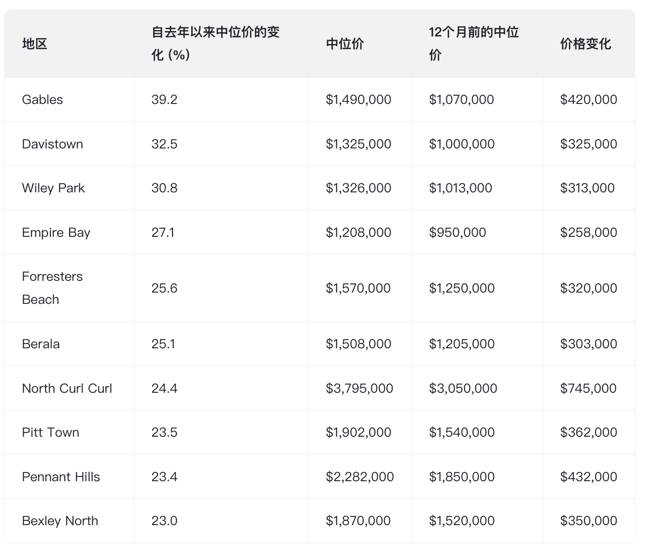Click the Pennant Hills cell
This screenshot has height=553, width=645.
point(61,477)
